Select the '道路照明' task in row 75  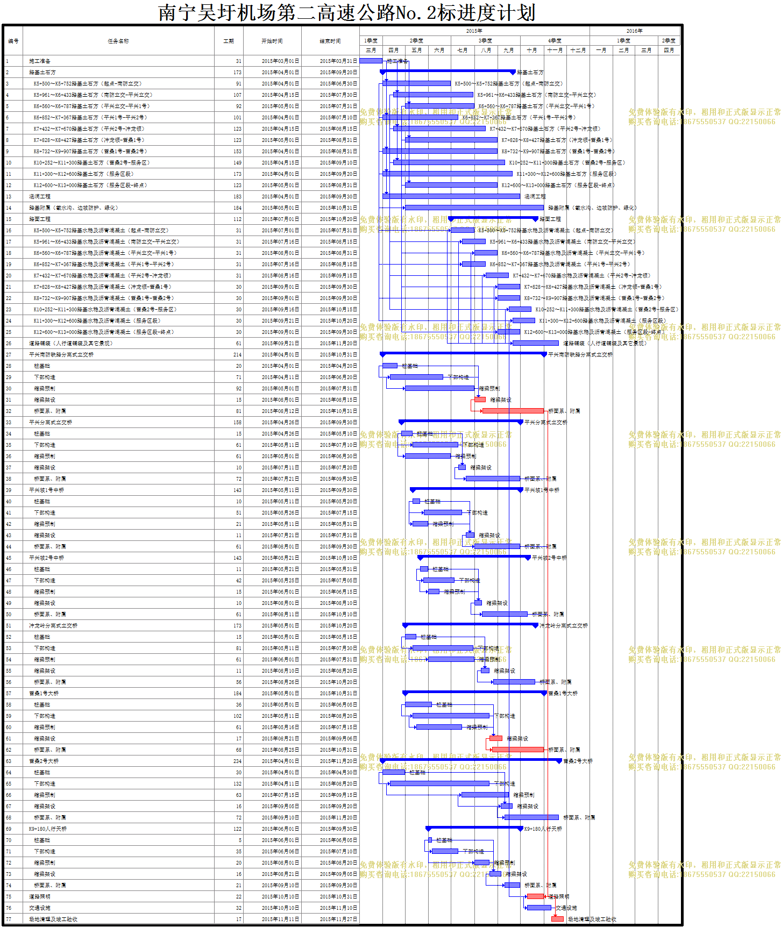(40, 897)
